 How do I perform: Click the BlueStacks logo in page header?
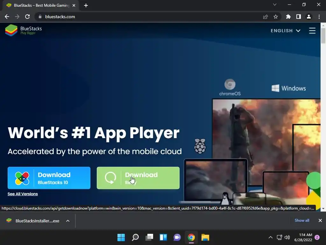23,30
